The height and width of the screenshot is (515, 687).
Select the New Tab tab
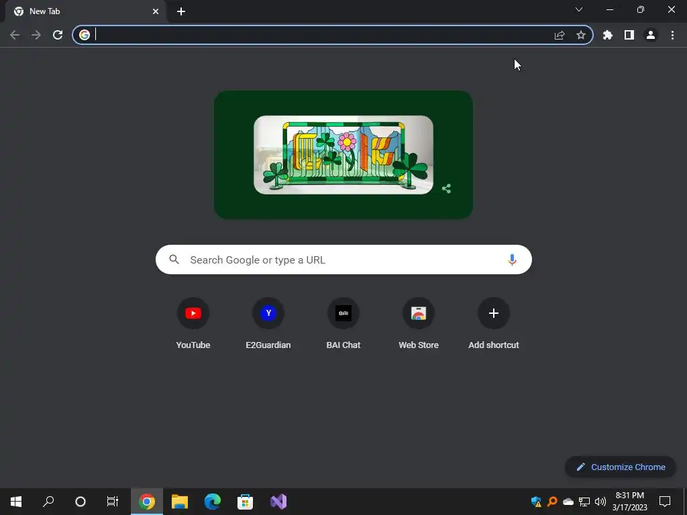tap(85, 11)
